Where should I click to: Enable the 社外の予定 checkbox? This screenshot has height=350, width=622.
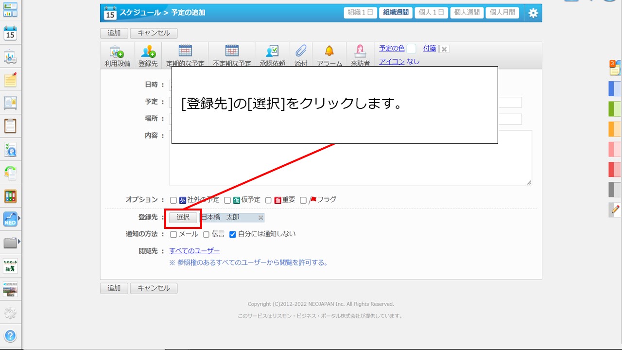click(173, 200)
